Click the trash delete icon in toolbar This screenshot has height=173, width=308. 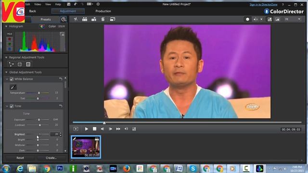pos(103,19)
